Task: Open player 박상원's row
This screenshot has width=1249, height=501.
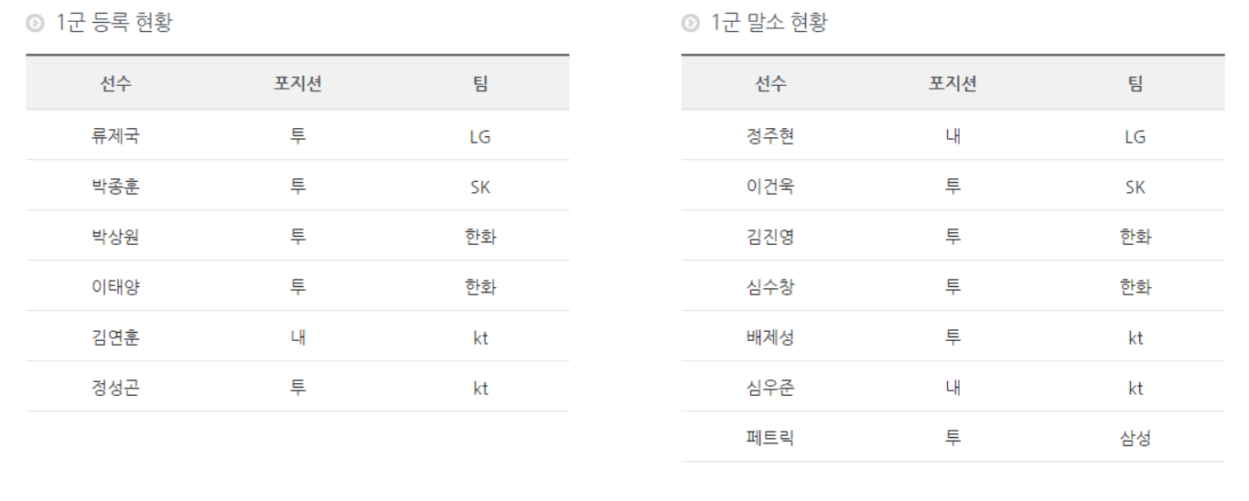Action: pos(115,237)
